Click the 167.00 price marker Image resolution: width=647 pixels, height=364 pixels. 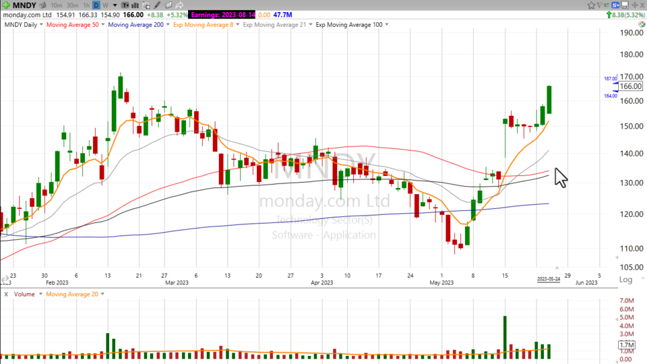click(x=611, y=78)
